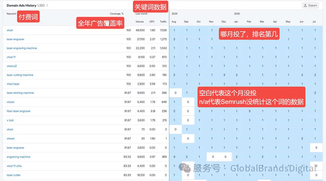
Task: Sort by the Coverage, % column header
Action: click(x=117, y=14)
